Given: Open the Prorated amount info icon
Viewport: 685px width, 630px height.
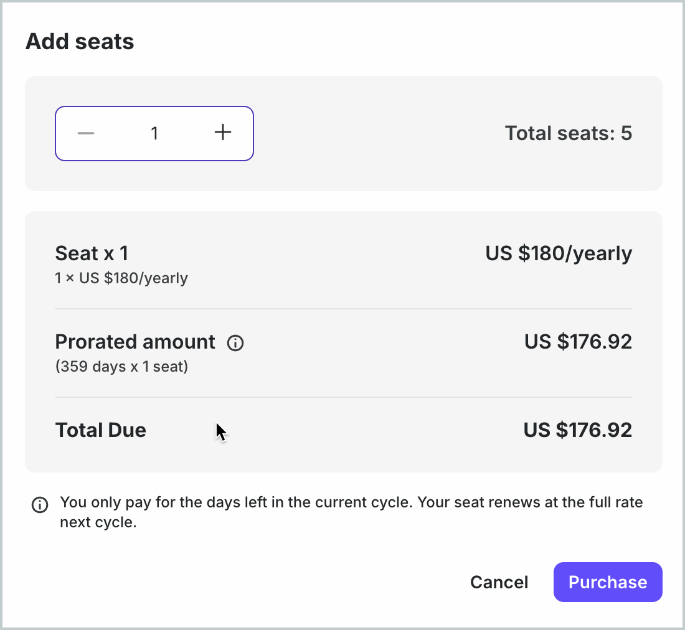Looking at the screenshot, I should click(235, 343).
